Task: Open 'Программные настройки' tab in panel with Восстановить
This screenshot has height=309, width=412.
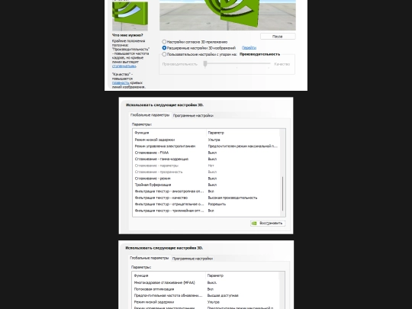Action: 193,115
